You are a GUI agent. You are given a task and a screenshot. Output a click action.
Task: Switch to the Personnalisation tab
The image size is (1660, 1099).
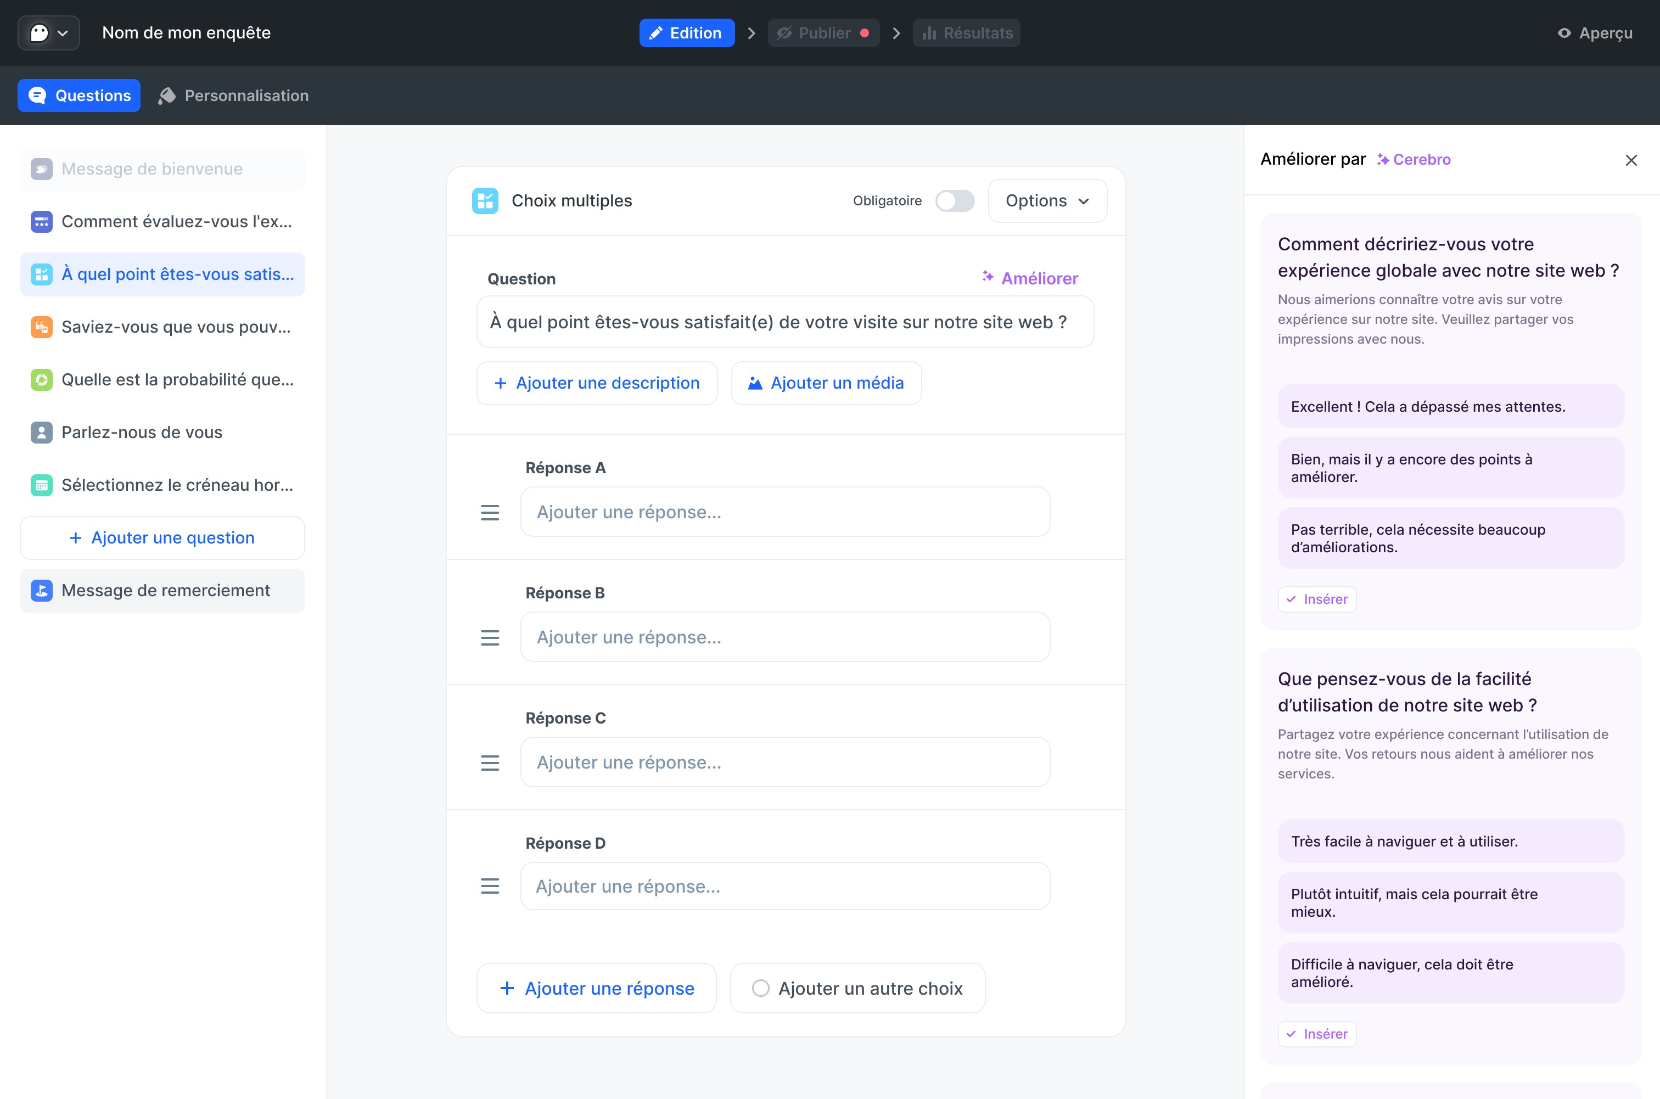click(x=233, y=96)
